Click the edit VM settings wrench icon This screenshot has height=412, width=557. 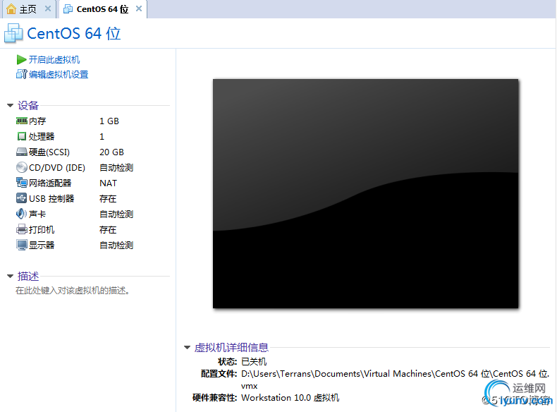pos(21,74)
